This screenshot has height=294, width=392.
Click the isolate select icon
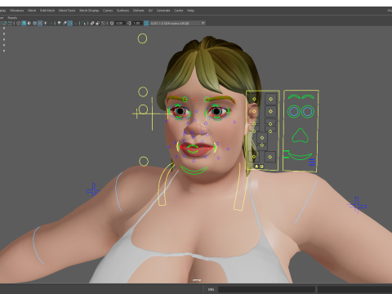point(83,23)
